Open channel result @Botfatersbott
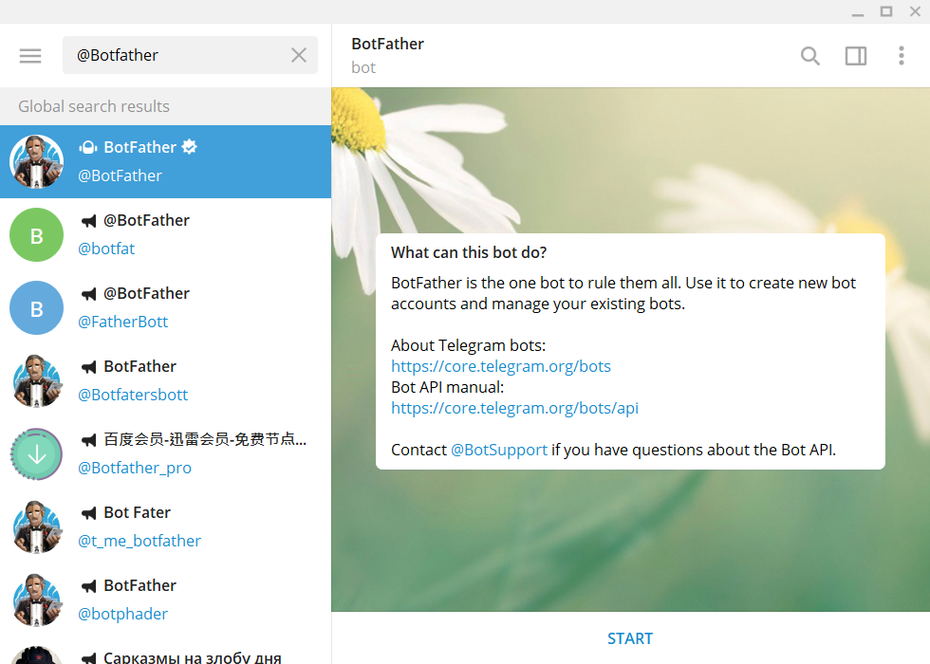 click(x=165, y=380)
